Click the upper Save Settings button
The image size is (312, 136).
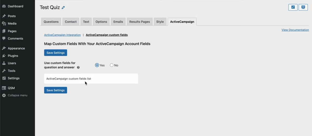pyautogui.click(x=55, y=53)
